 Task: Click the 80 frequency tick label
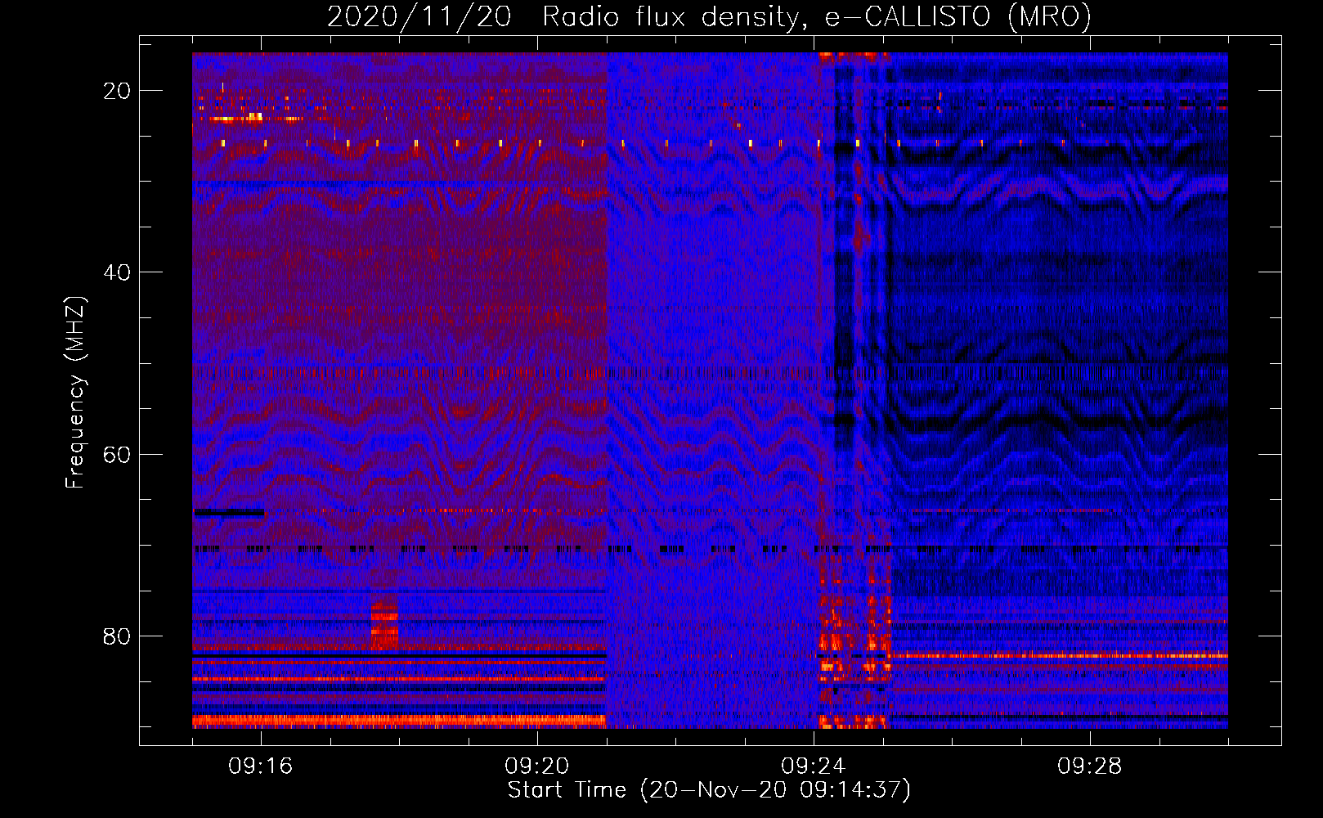tap(117, 636)
